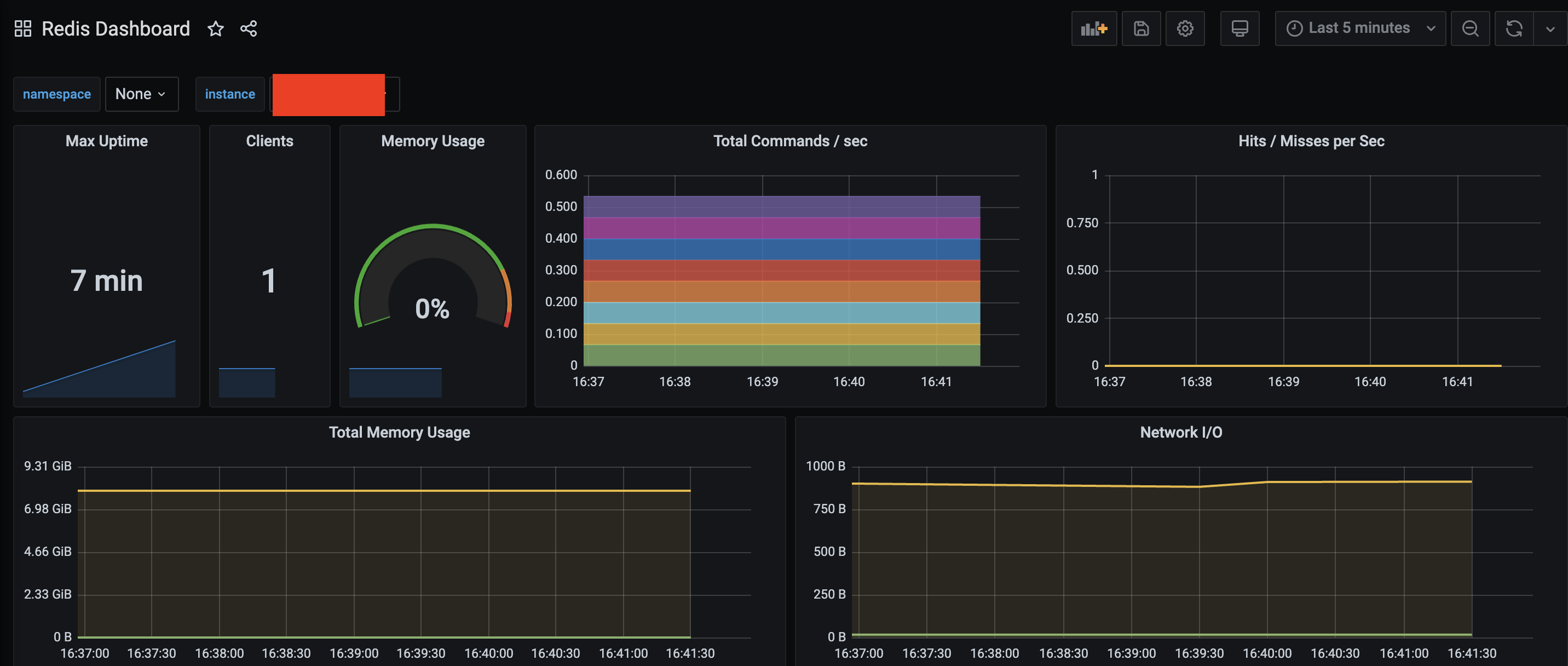Star the Redis Dashboard as favorite
Screen dimensions: 1568x666
pyautogui.click(x=216, y=28)
